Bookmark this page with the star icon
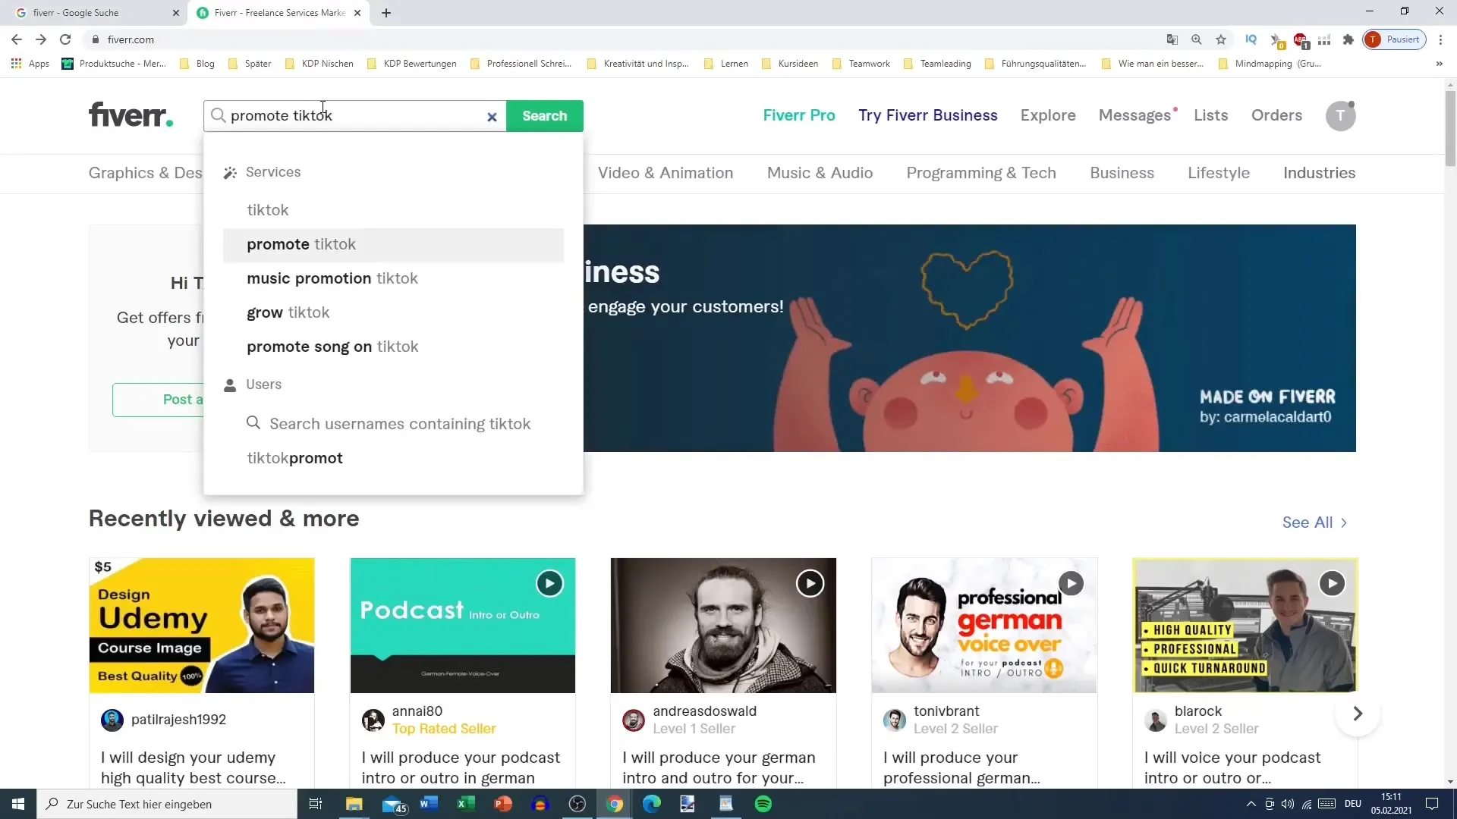The image size is (1457, 819). (1221, 39)
